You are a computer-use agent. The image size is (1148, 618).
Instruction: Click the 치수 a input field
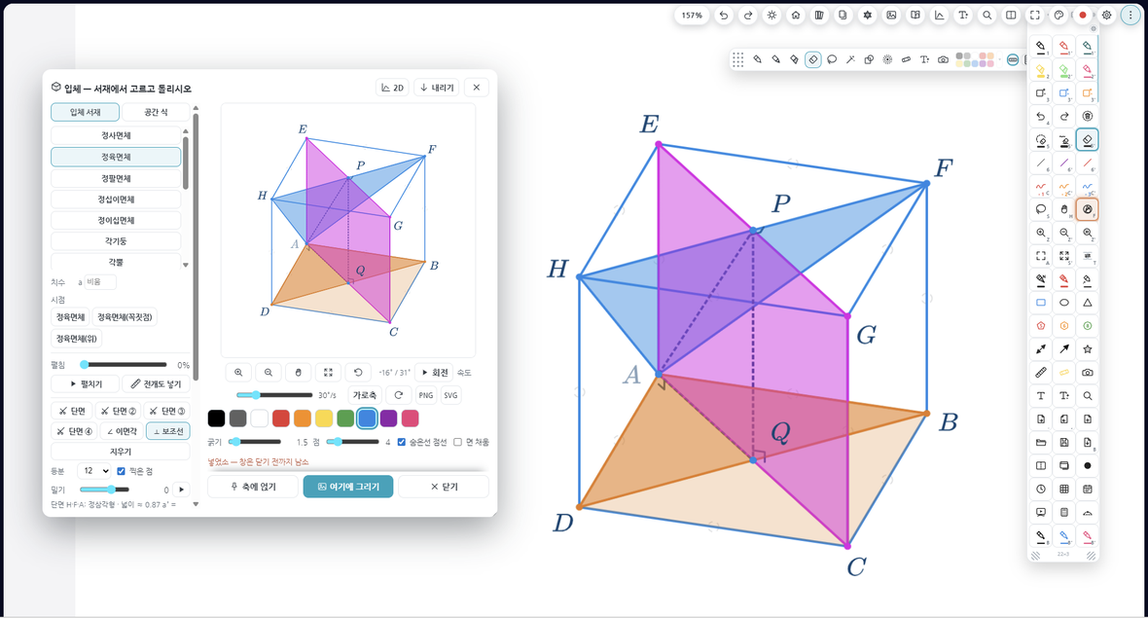(99, 282)
